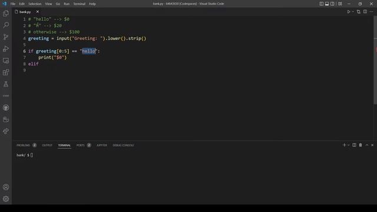
Task: Open the Go menu
Action: point(58,4)
